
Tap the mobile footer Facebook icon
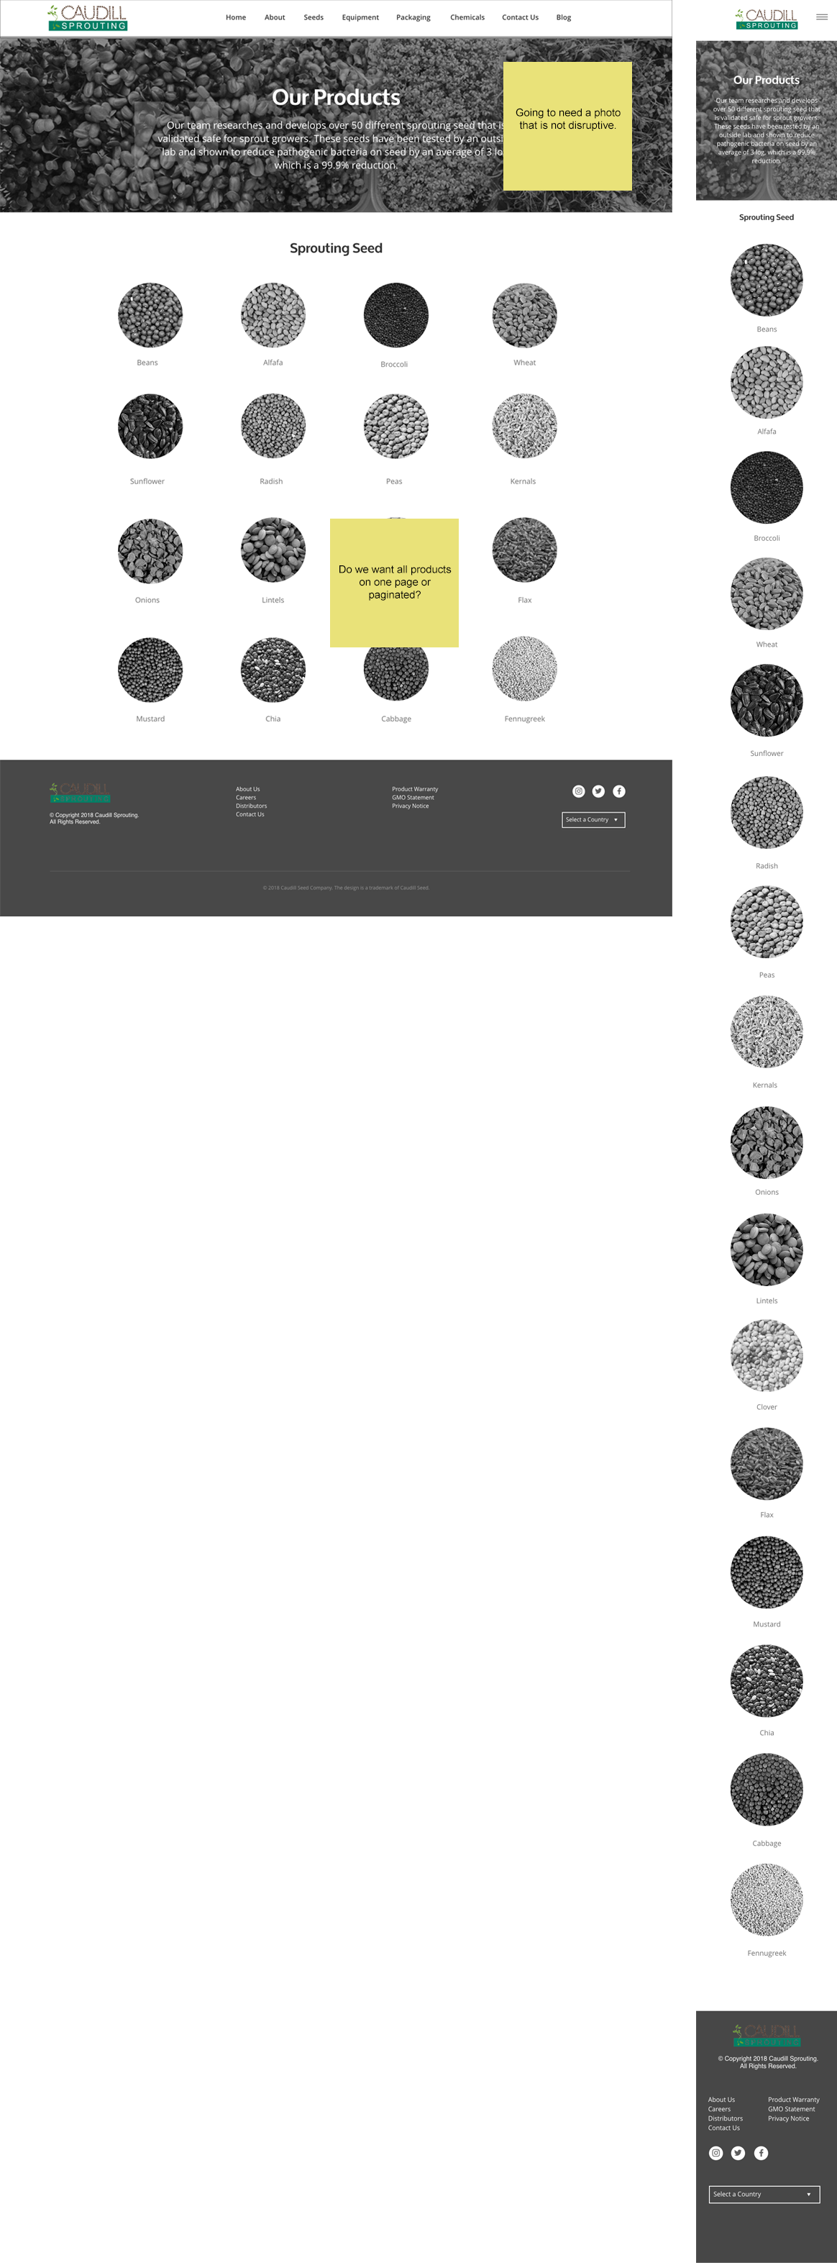(761, 2152)
